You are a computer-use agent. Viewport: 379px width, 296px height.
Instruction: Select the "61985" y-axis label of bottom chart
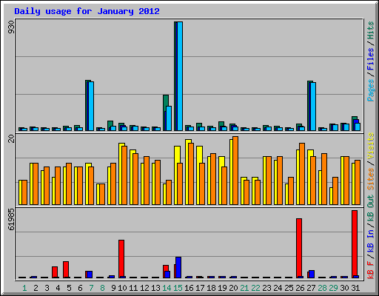(11, 220)
